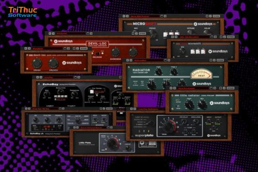Select style I button on MicroShift
The width and height of the screenshot is (258, 172).
(x=166, y=34)
